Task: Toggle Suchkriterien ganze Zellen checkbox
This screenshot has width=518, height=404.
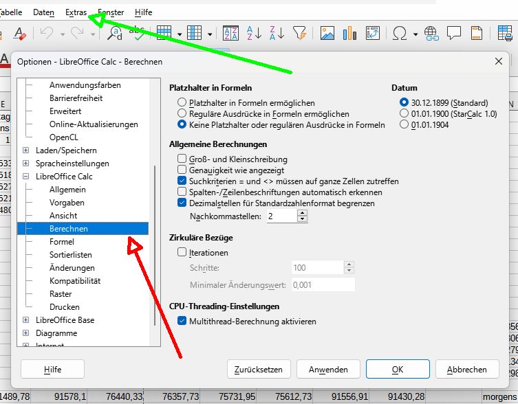Action: 182,181
